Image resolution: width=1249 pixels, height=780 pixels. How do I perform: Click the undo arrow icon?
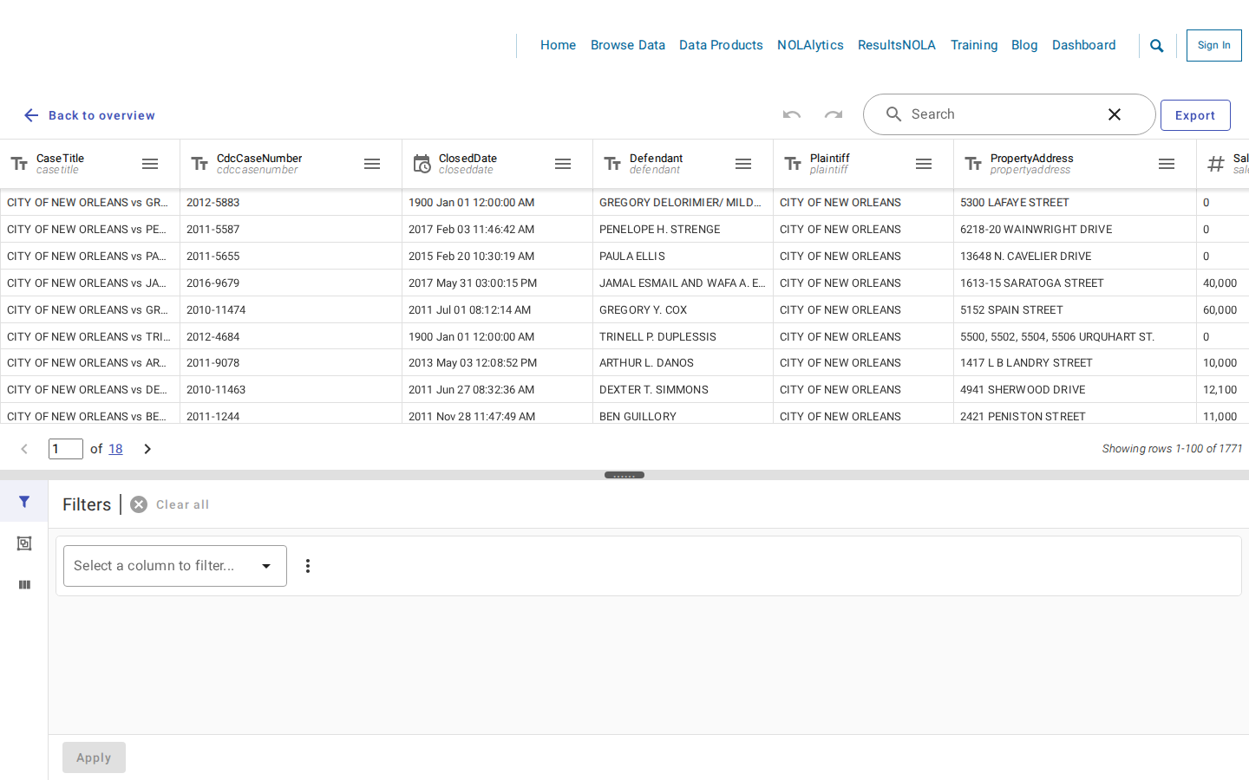tap(792, 114)
